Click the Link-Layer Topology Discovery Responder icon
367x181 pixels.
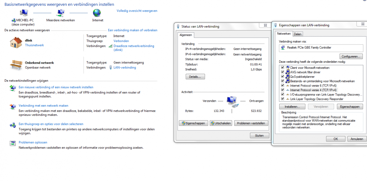click(287, 99)
